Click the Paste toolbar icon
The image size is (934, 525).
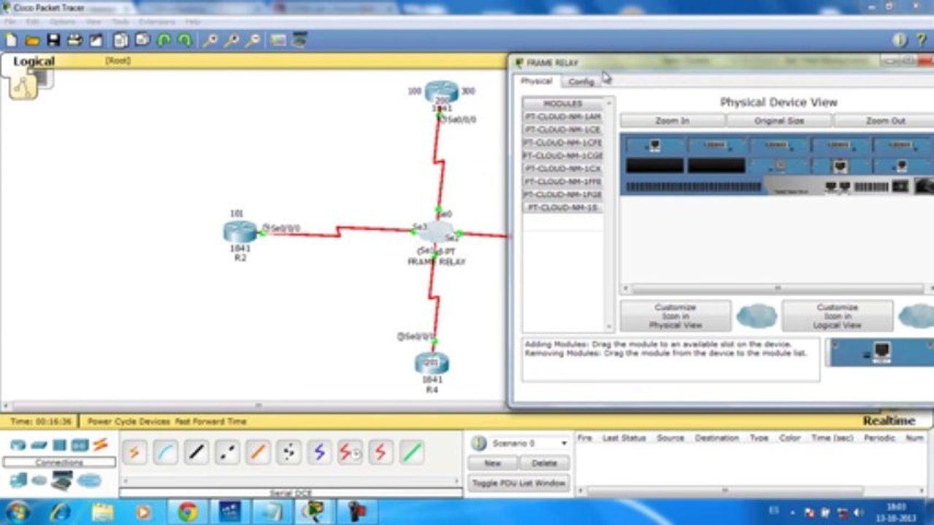(x=142, y=40)
